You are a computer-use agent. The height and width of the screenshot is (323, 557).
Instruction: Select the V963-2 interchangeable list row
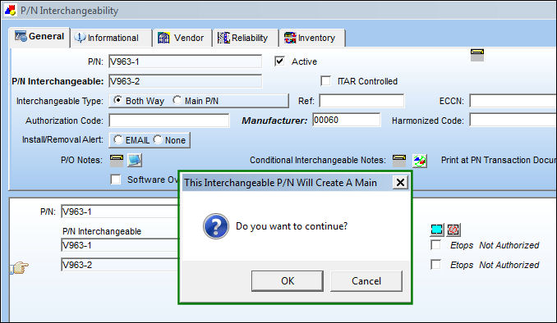(x=120, y=265)
